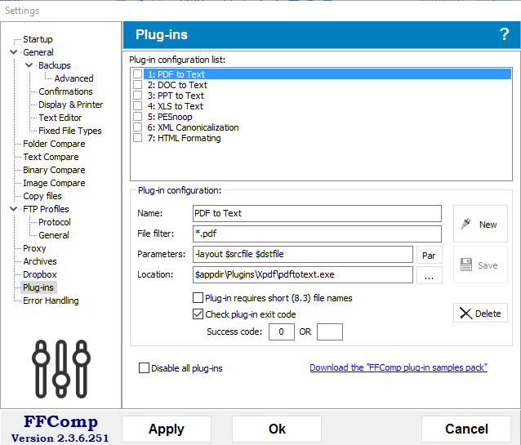
Task: Open the FFComp plug-in samples pack link
Action: (398, 368)
